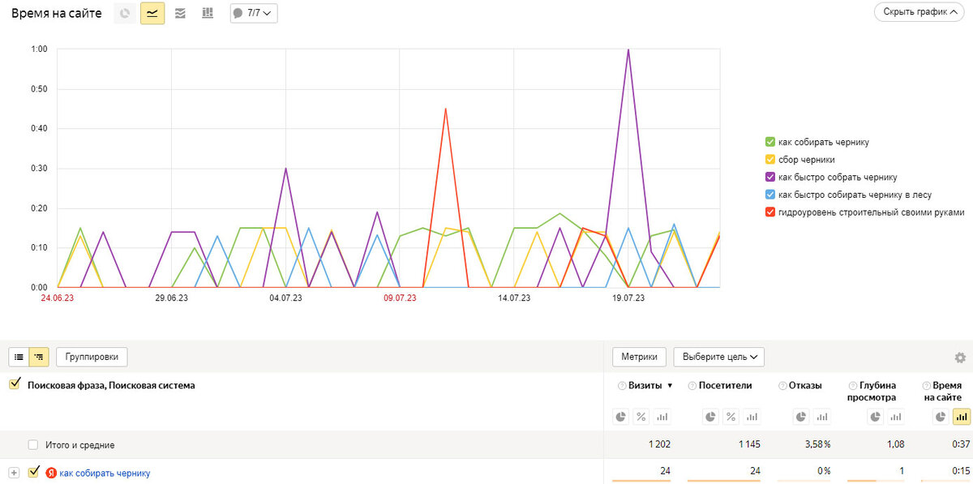This screenshot has width=973, height=484.
Task: Expand the 'как собирать чернику' row
Action: point(14,473)
